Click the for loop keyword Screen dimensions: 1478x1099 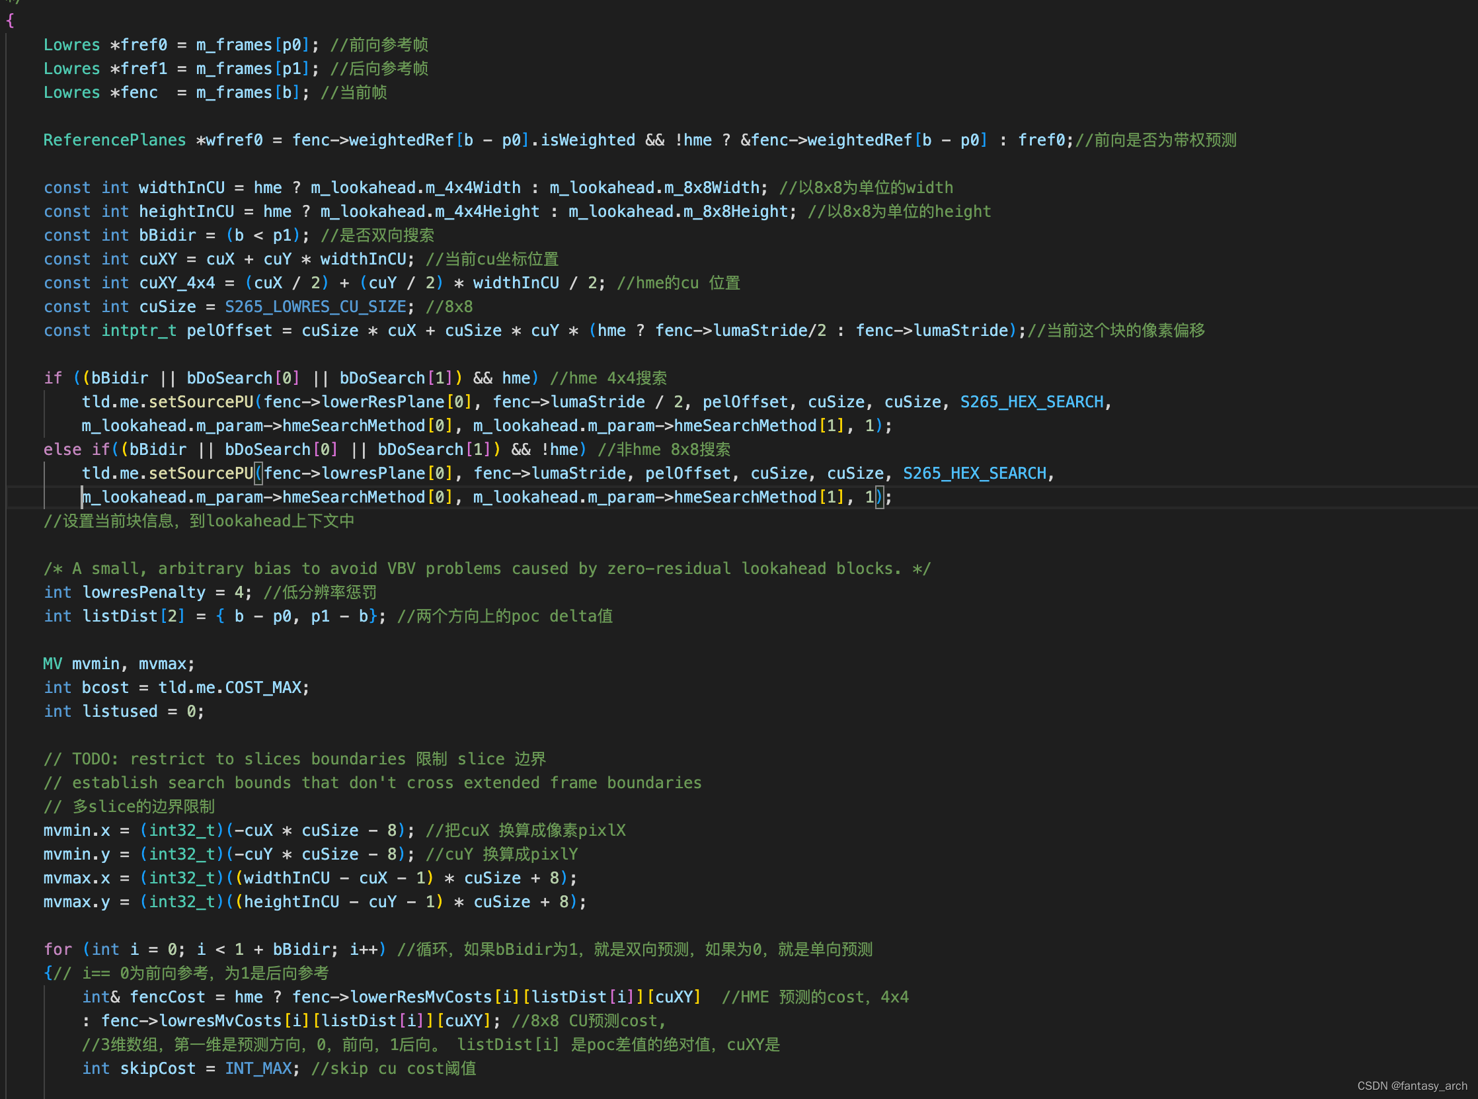click(x=58, y=950)
